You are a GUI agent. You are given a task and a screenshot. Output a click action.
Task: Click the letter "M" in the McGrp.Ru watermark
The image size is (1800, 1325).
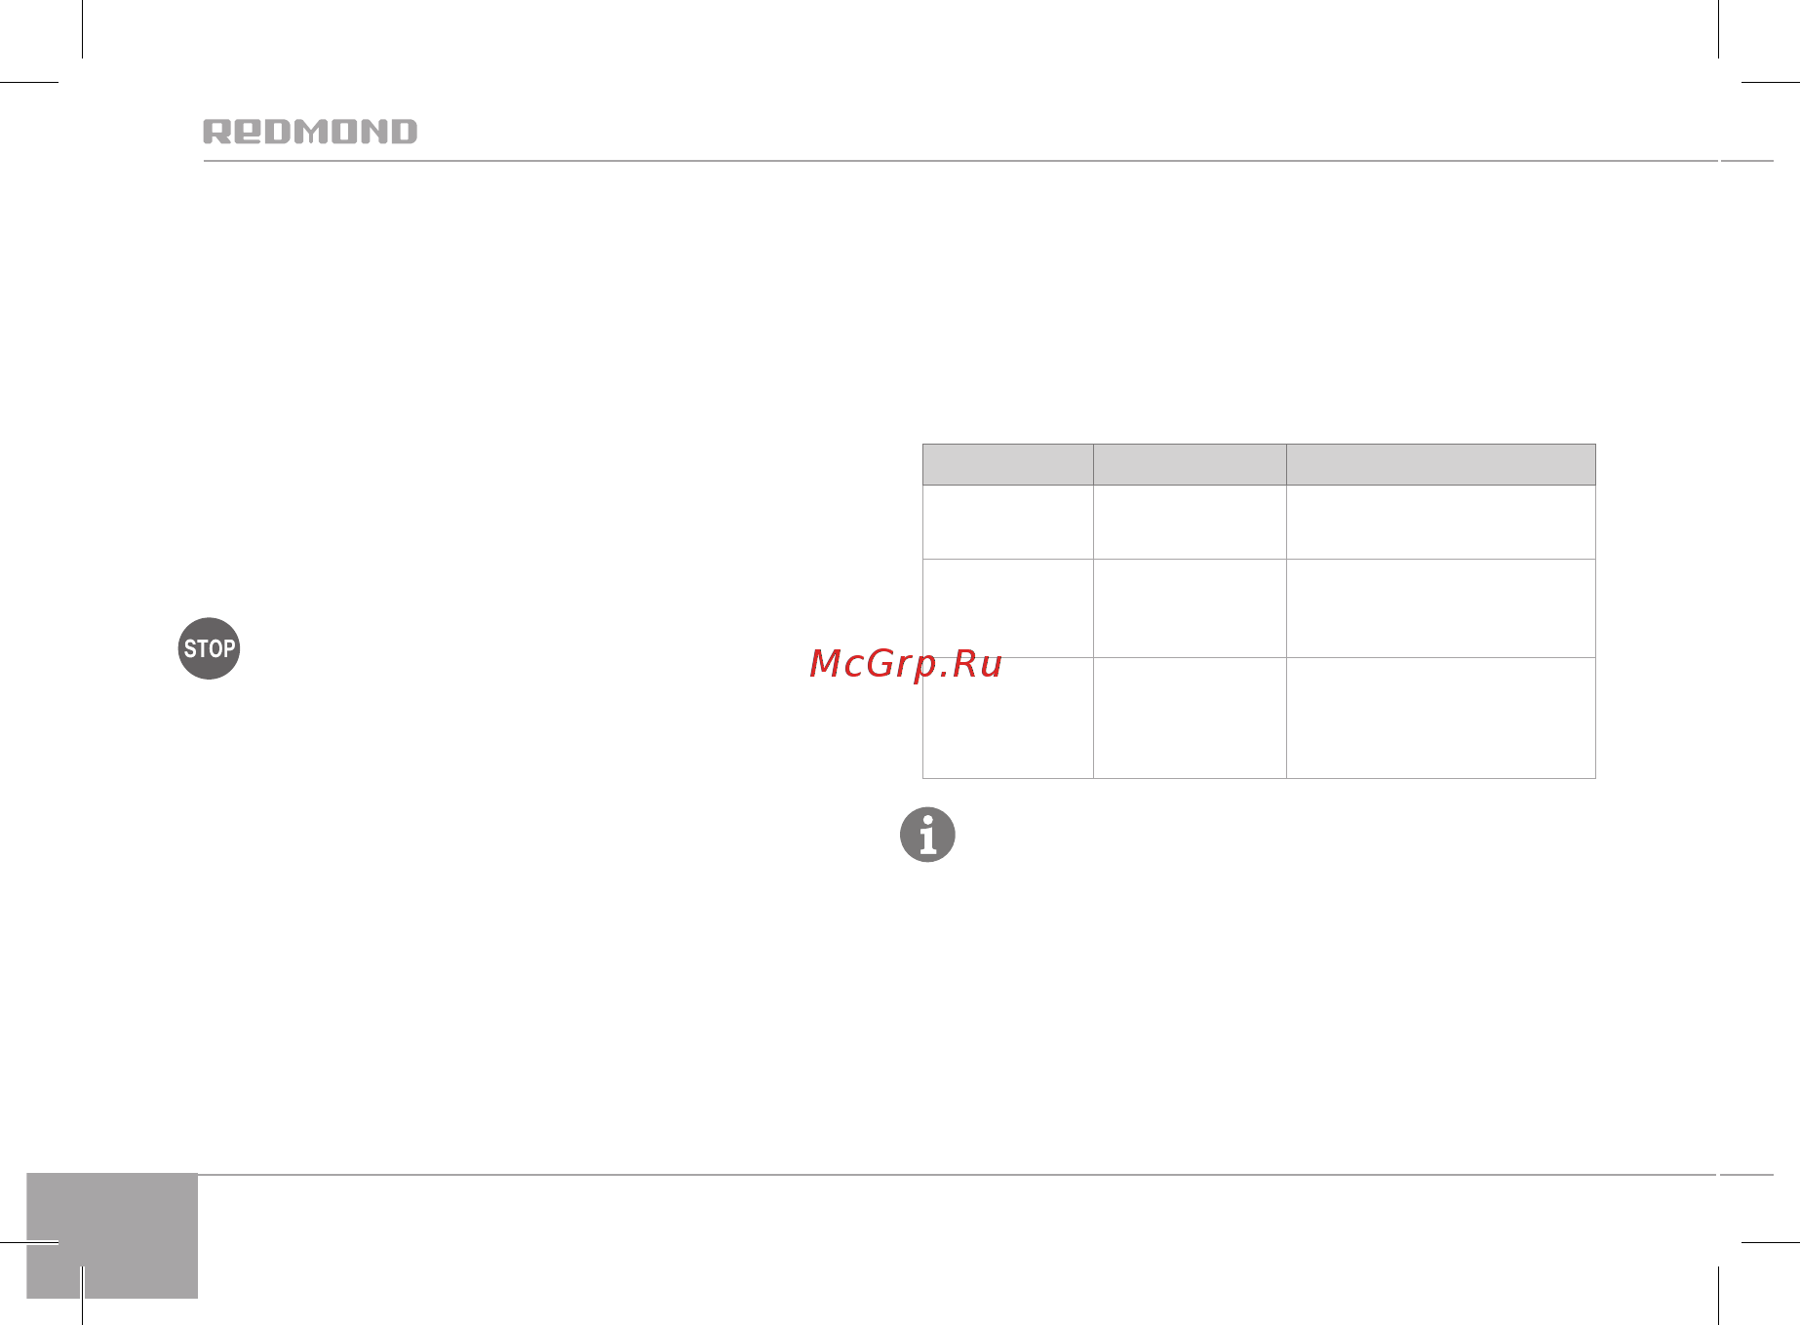point(825,664)
